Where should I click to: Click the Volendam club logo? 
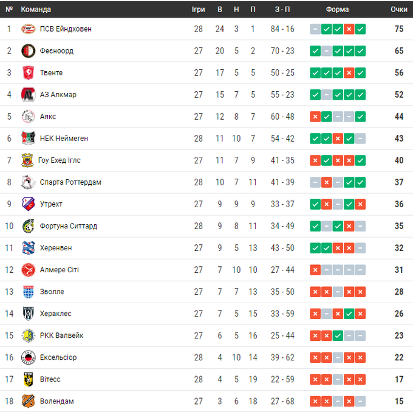[x=29, y=401]
